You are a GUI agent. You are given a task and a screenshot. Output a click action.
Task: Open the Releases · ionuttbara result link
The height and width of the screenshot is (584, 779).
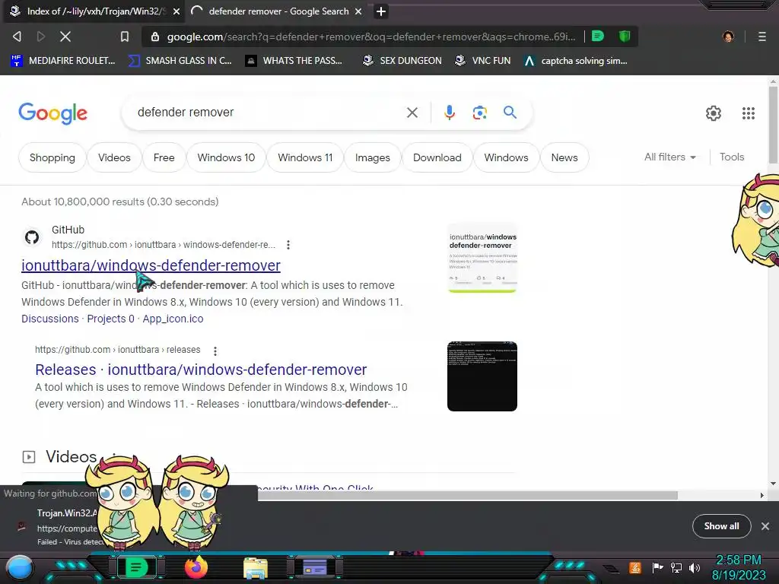tap(201, 370)
